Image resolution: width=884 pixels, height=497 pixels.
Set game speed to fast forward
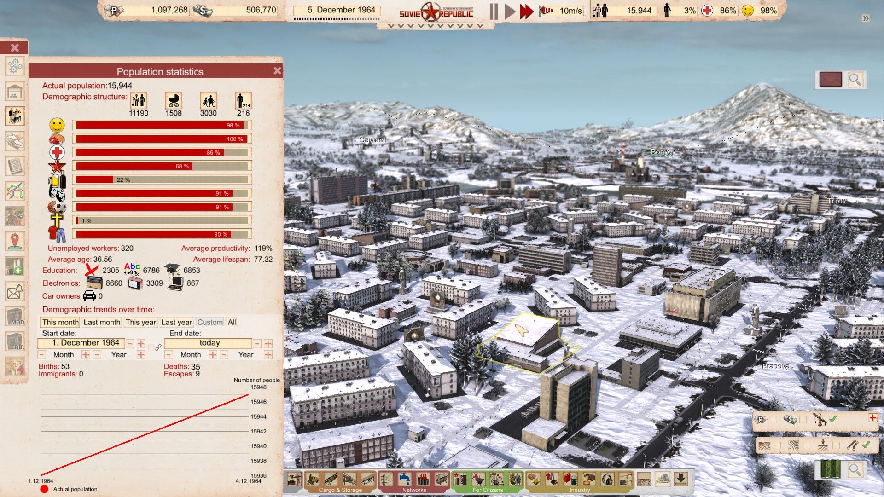coord(526,11)
